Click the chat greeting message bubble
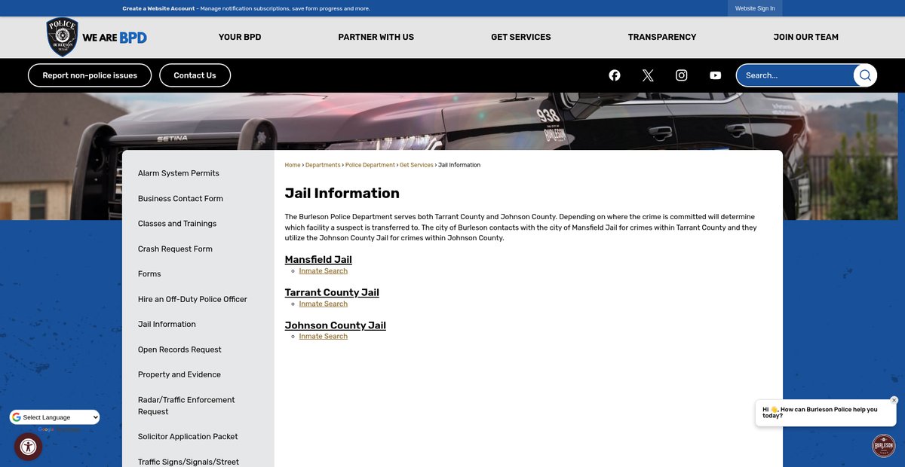The width and height of the screenshot is (905, 467). (825, 413)
